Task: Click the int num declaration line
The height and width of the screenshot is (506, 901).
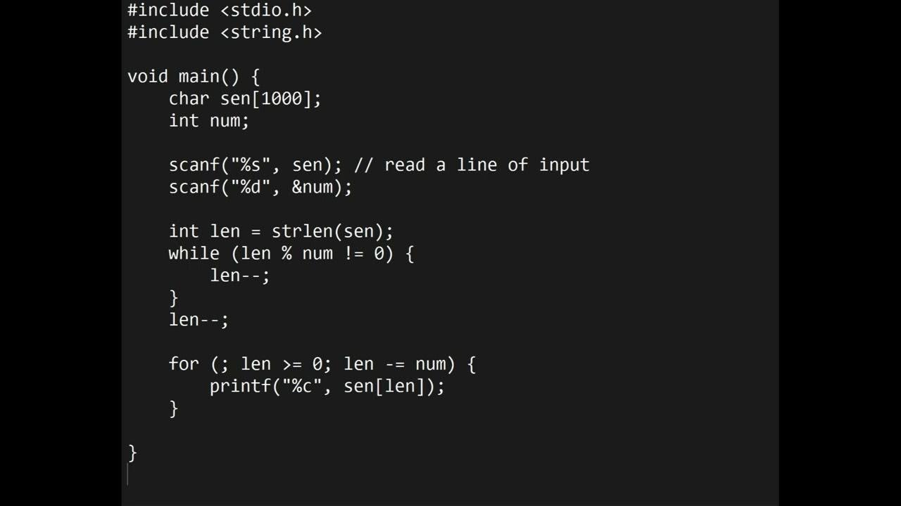Action: 208,121
